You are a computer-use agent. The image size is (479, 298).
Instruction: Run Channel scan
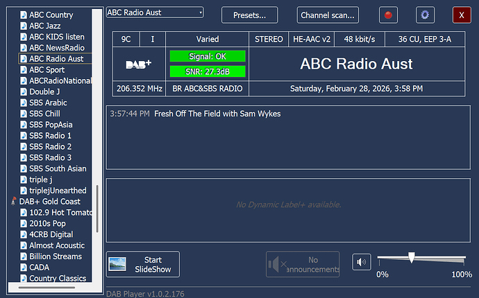pos(328,15)
